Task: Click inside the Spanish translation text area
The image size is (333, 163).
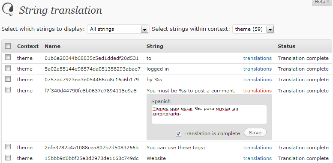Action: [209, 115]
